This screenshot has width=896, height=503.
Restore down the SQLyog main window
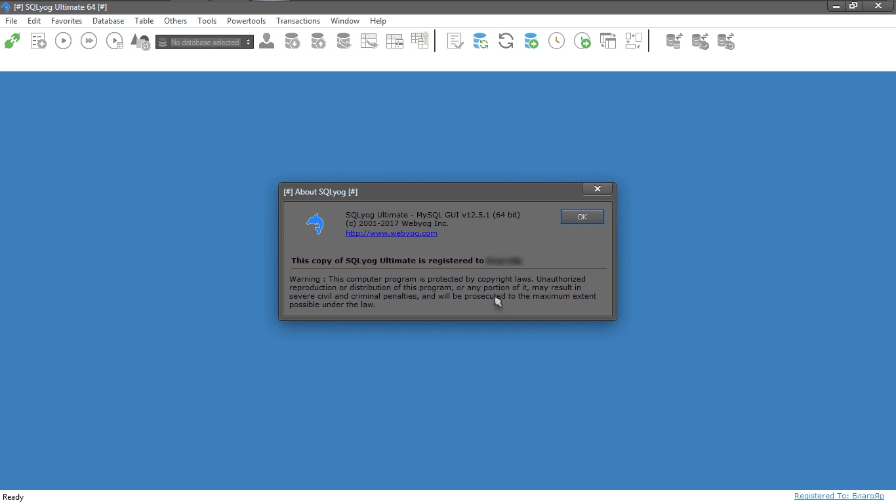(x=853, y=5)
